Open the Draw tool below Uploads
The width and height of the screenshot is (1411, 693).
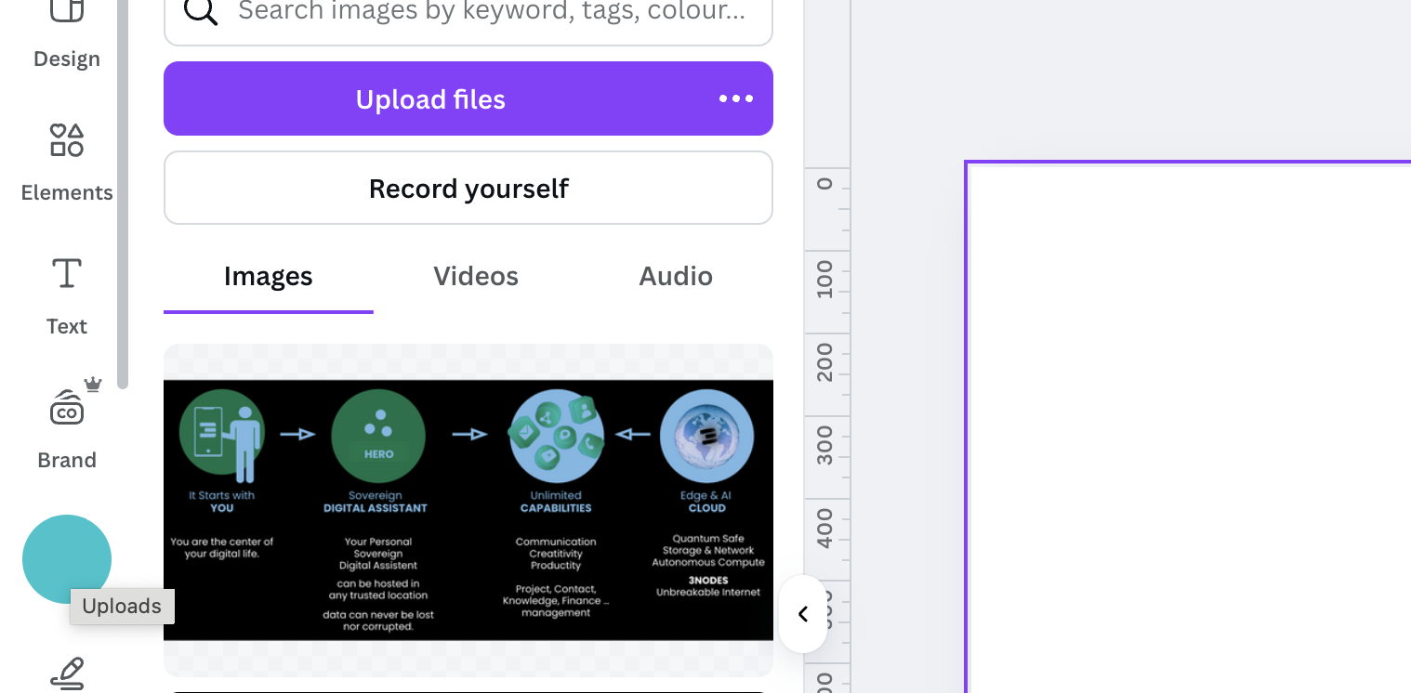(66, 673)
